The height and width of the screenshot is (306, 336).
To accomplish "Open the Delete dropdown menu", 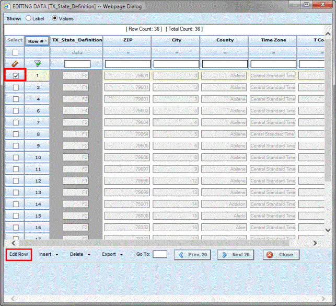I will (80, 254).
